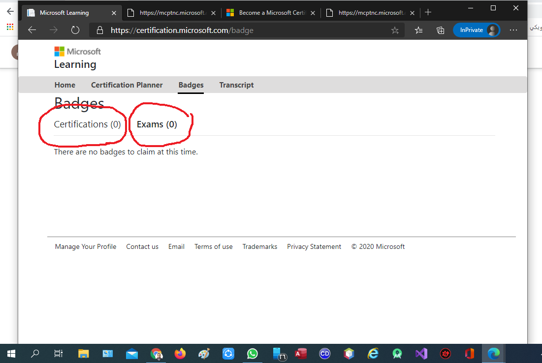Open Certification Planner menu item
The width and height of the screenshot is (542, 363).
[x=127, y=85]
